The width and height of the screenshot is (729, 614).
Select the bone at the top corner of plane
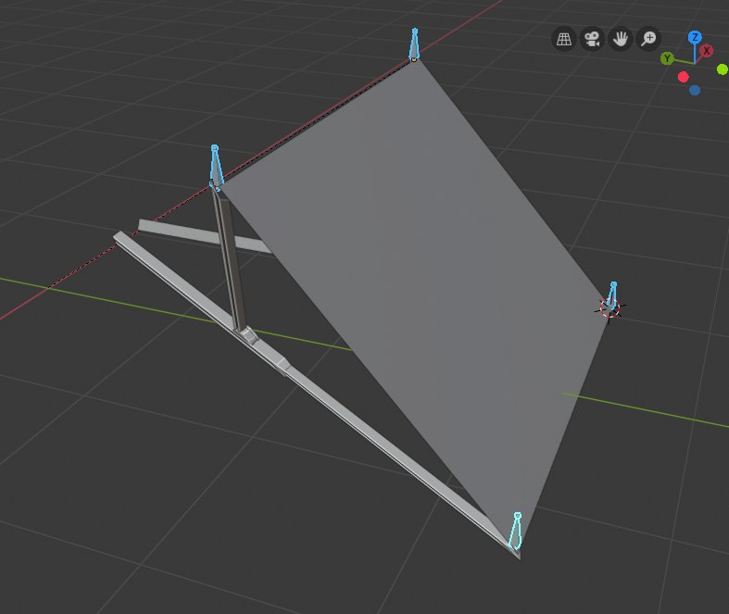[x=414, y=44]
